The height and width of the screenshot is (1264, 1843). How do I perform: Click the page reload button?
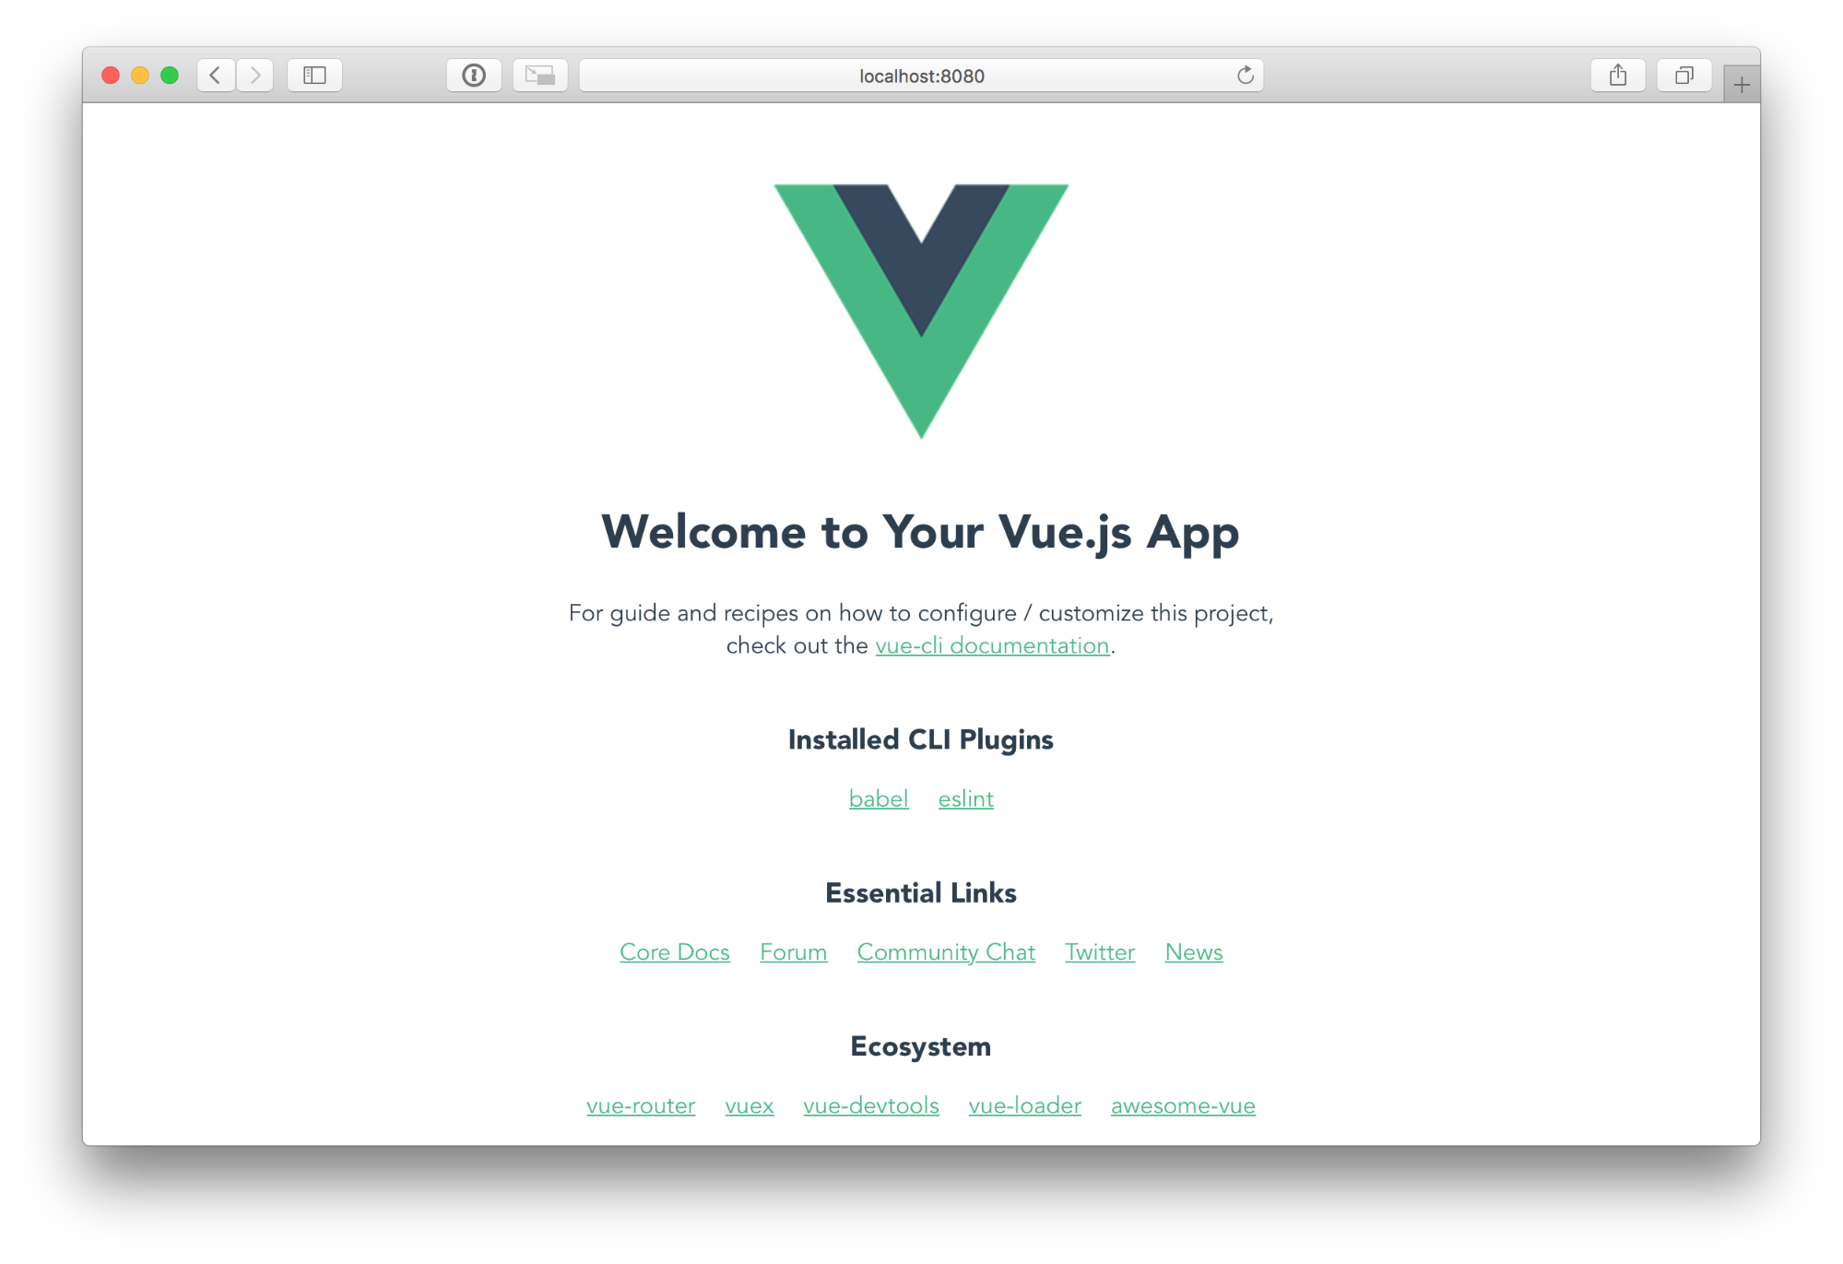point(1247,76)
